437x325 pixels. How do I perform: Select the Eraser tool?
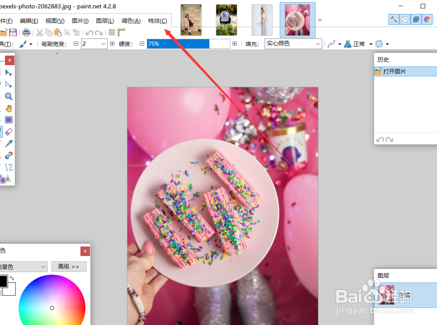coord(9,131)
